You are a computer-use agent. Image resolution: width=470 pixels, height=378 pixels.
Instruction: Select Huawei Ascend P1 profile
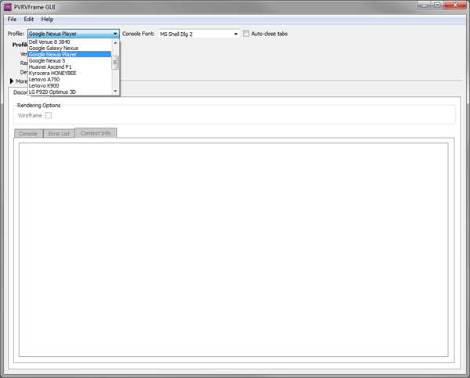pyautogui.click(x=70, y=67)
